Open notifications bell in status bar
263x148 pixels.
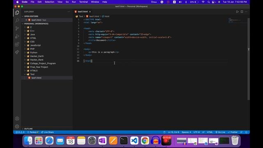[x=246, y=132]
